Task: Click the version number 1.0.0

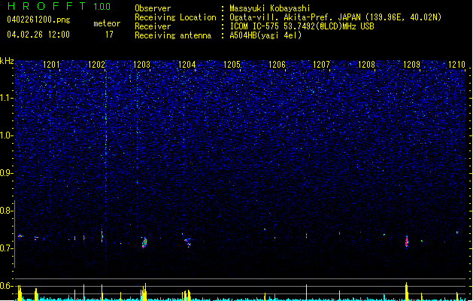Action: point(102,7)
